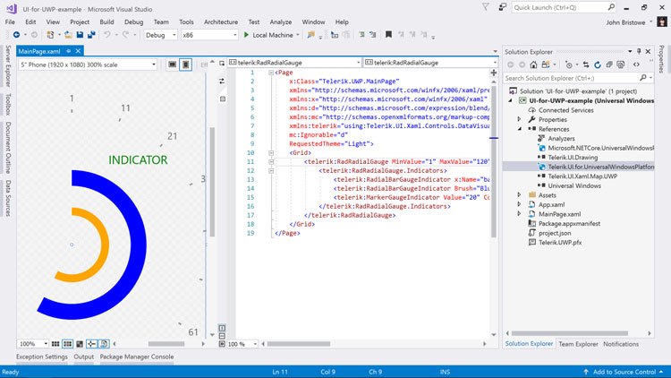Image resolution: width=671 pixels, height=378 pixels.
Task: Toggle disable project code button
Action: tap(104, 344)
